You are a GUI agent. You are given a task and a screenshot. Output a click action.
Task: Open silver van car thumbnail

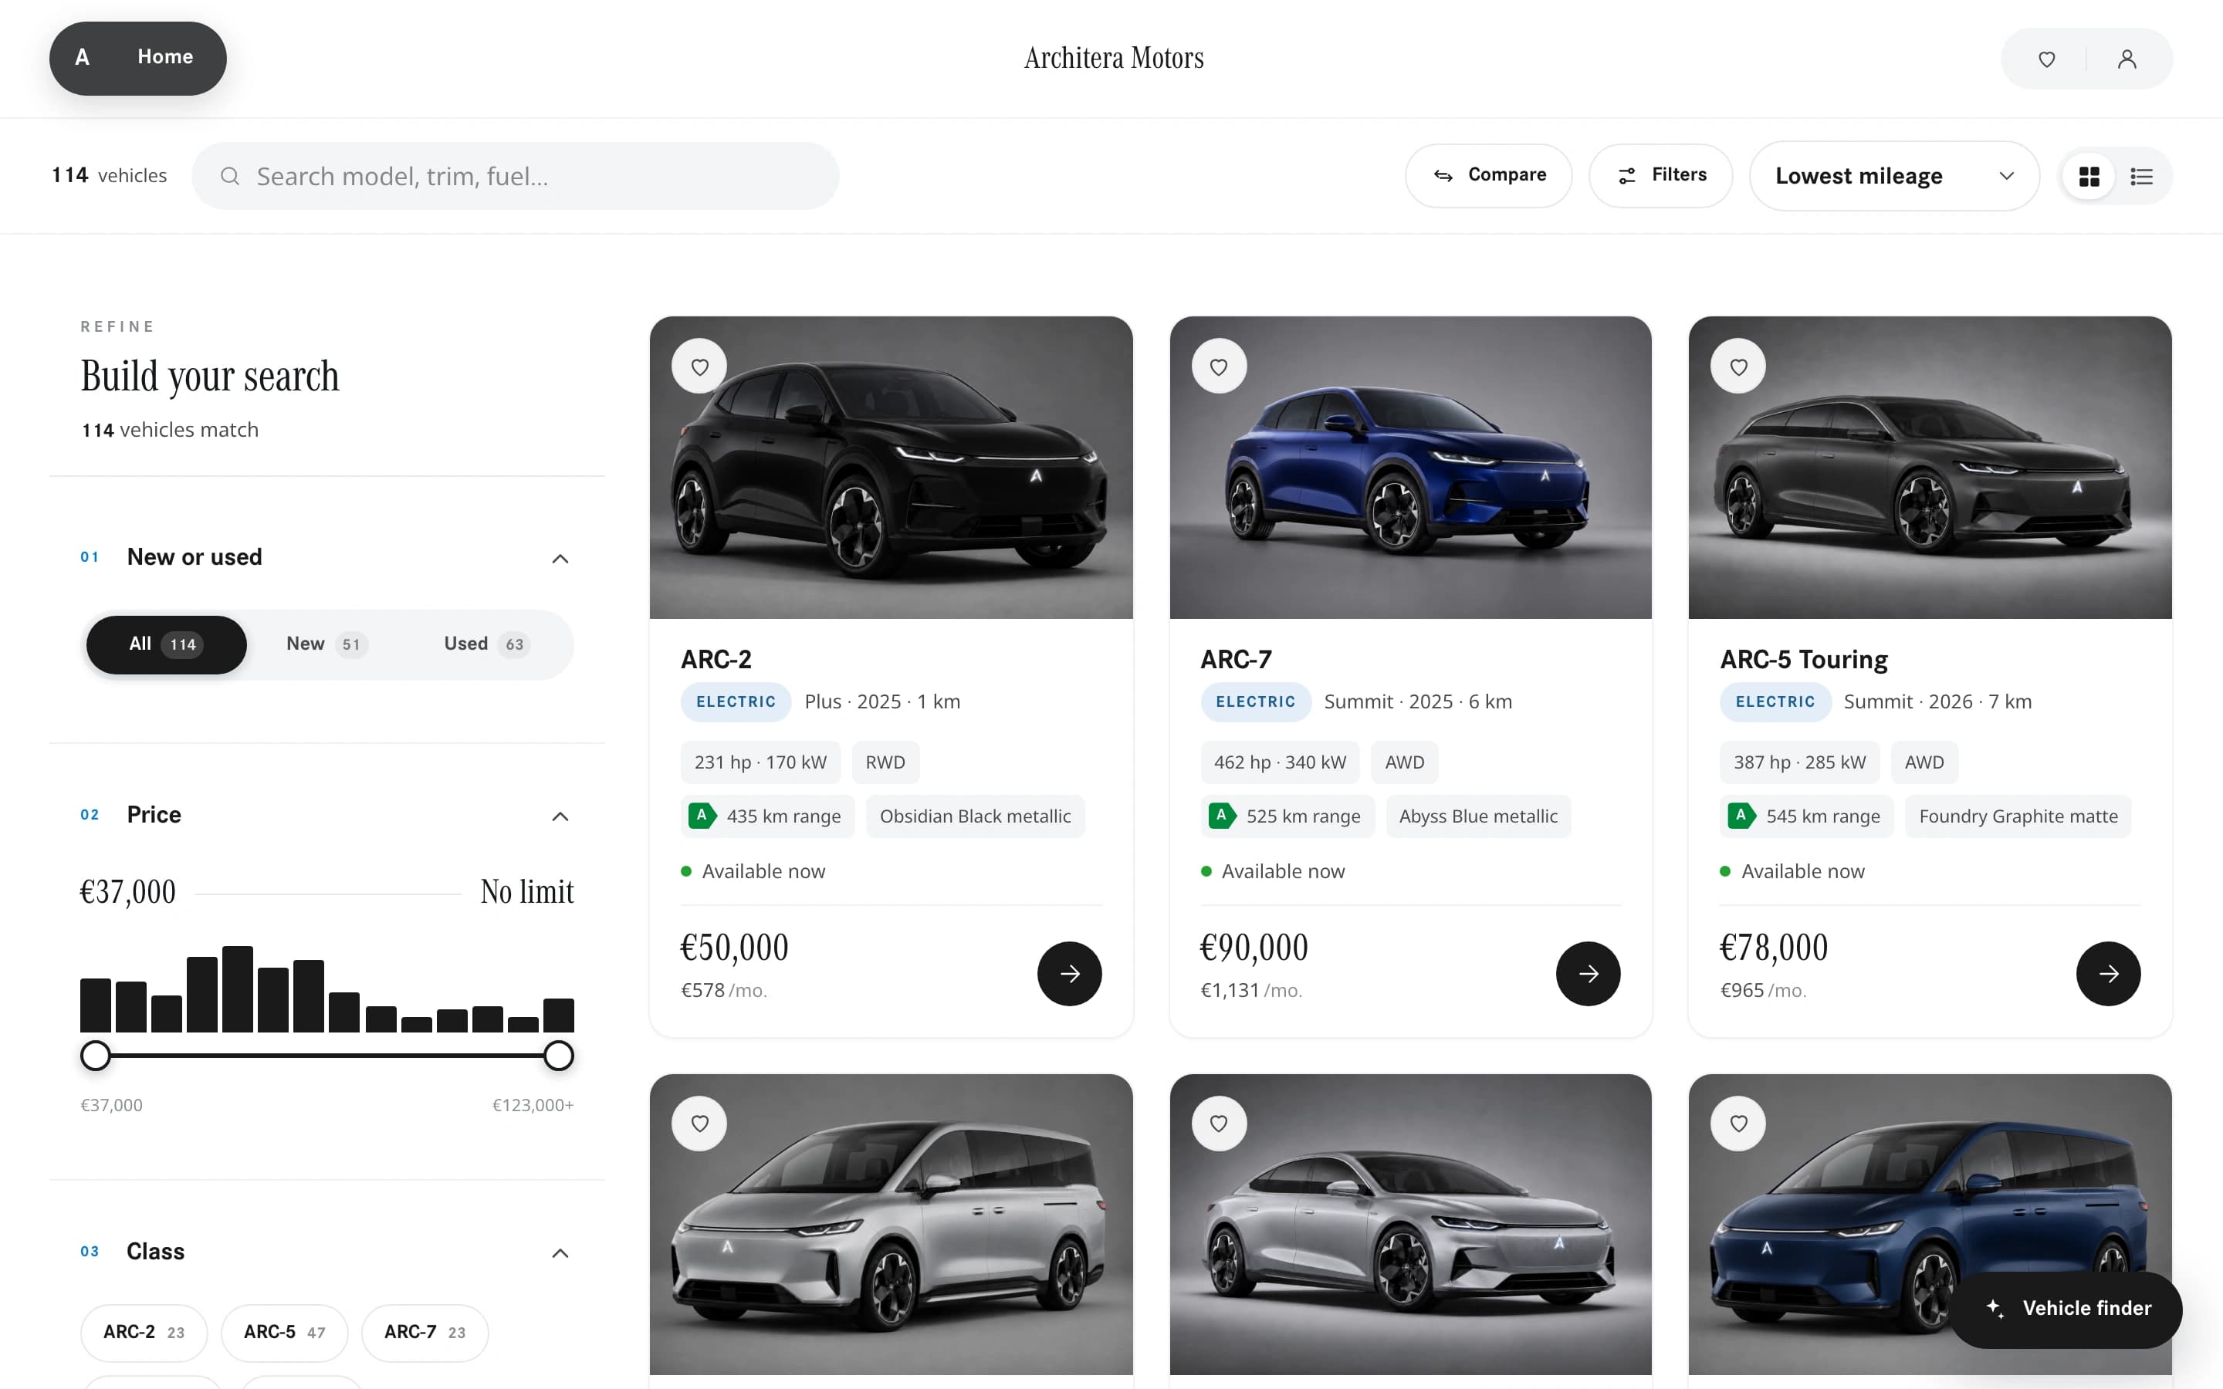pos(891,1225)
